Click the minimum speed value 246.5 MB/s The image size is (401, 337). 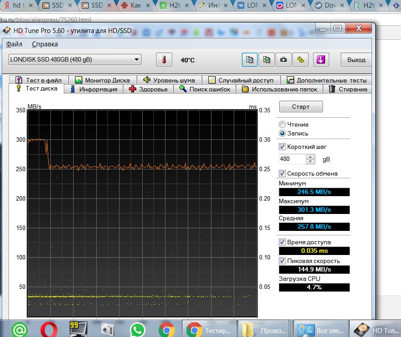(x=314, y=192)
